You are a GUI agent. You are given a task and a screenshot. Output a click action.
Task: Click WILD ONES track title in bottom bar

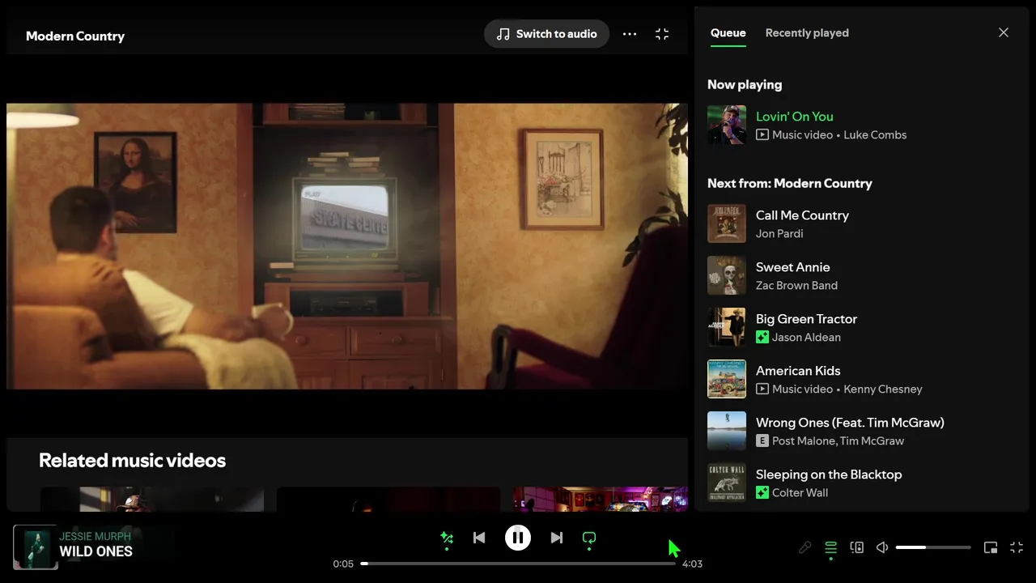coord(96,551)
